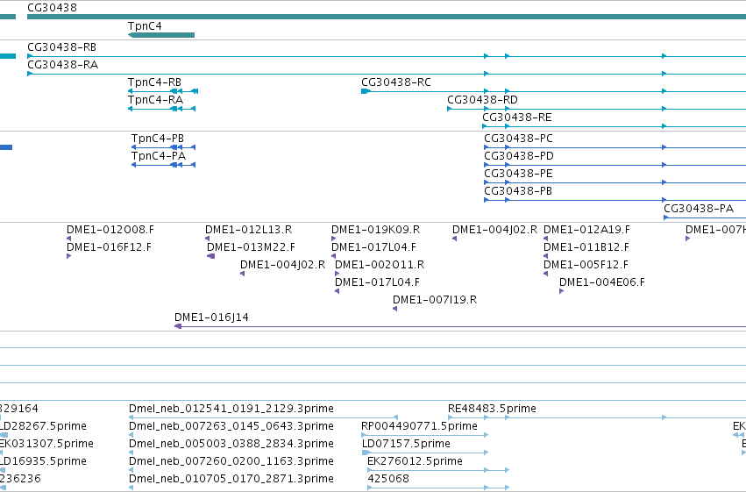The image size is (746, 492).
Task: Click the DME1-012A19.F clone label
Action: (x=586, y=230)
